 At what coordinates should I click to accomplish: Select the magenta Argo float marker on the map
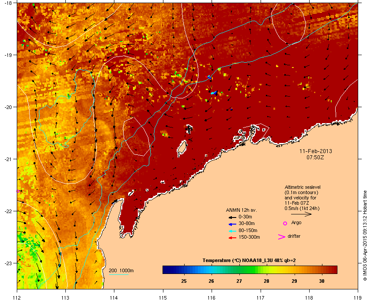click(x=18, y=191)
